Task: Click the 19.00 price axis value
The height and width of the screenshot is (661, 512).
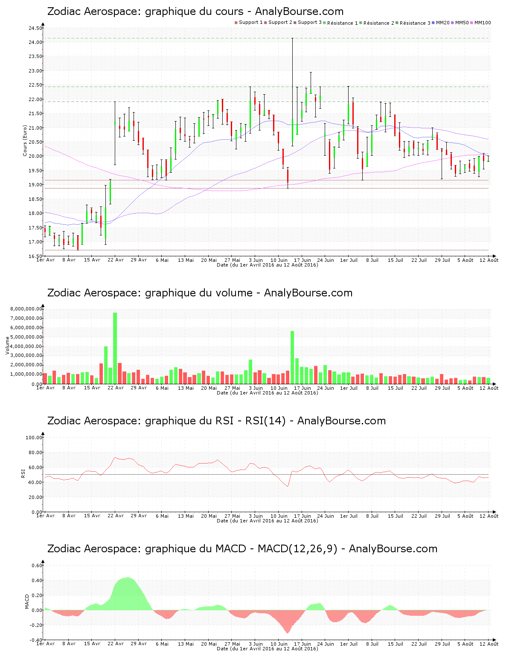Action: click(35, 185)
